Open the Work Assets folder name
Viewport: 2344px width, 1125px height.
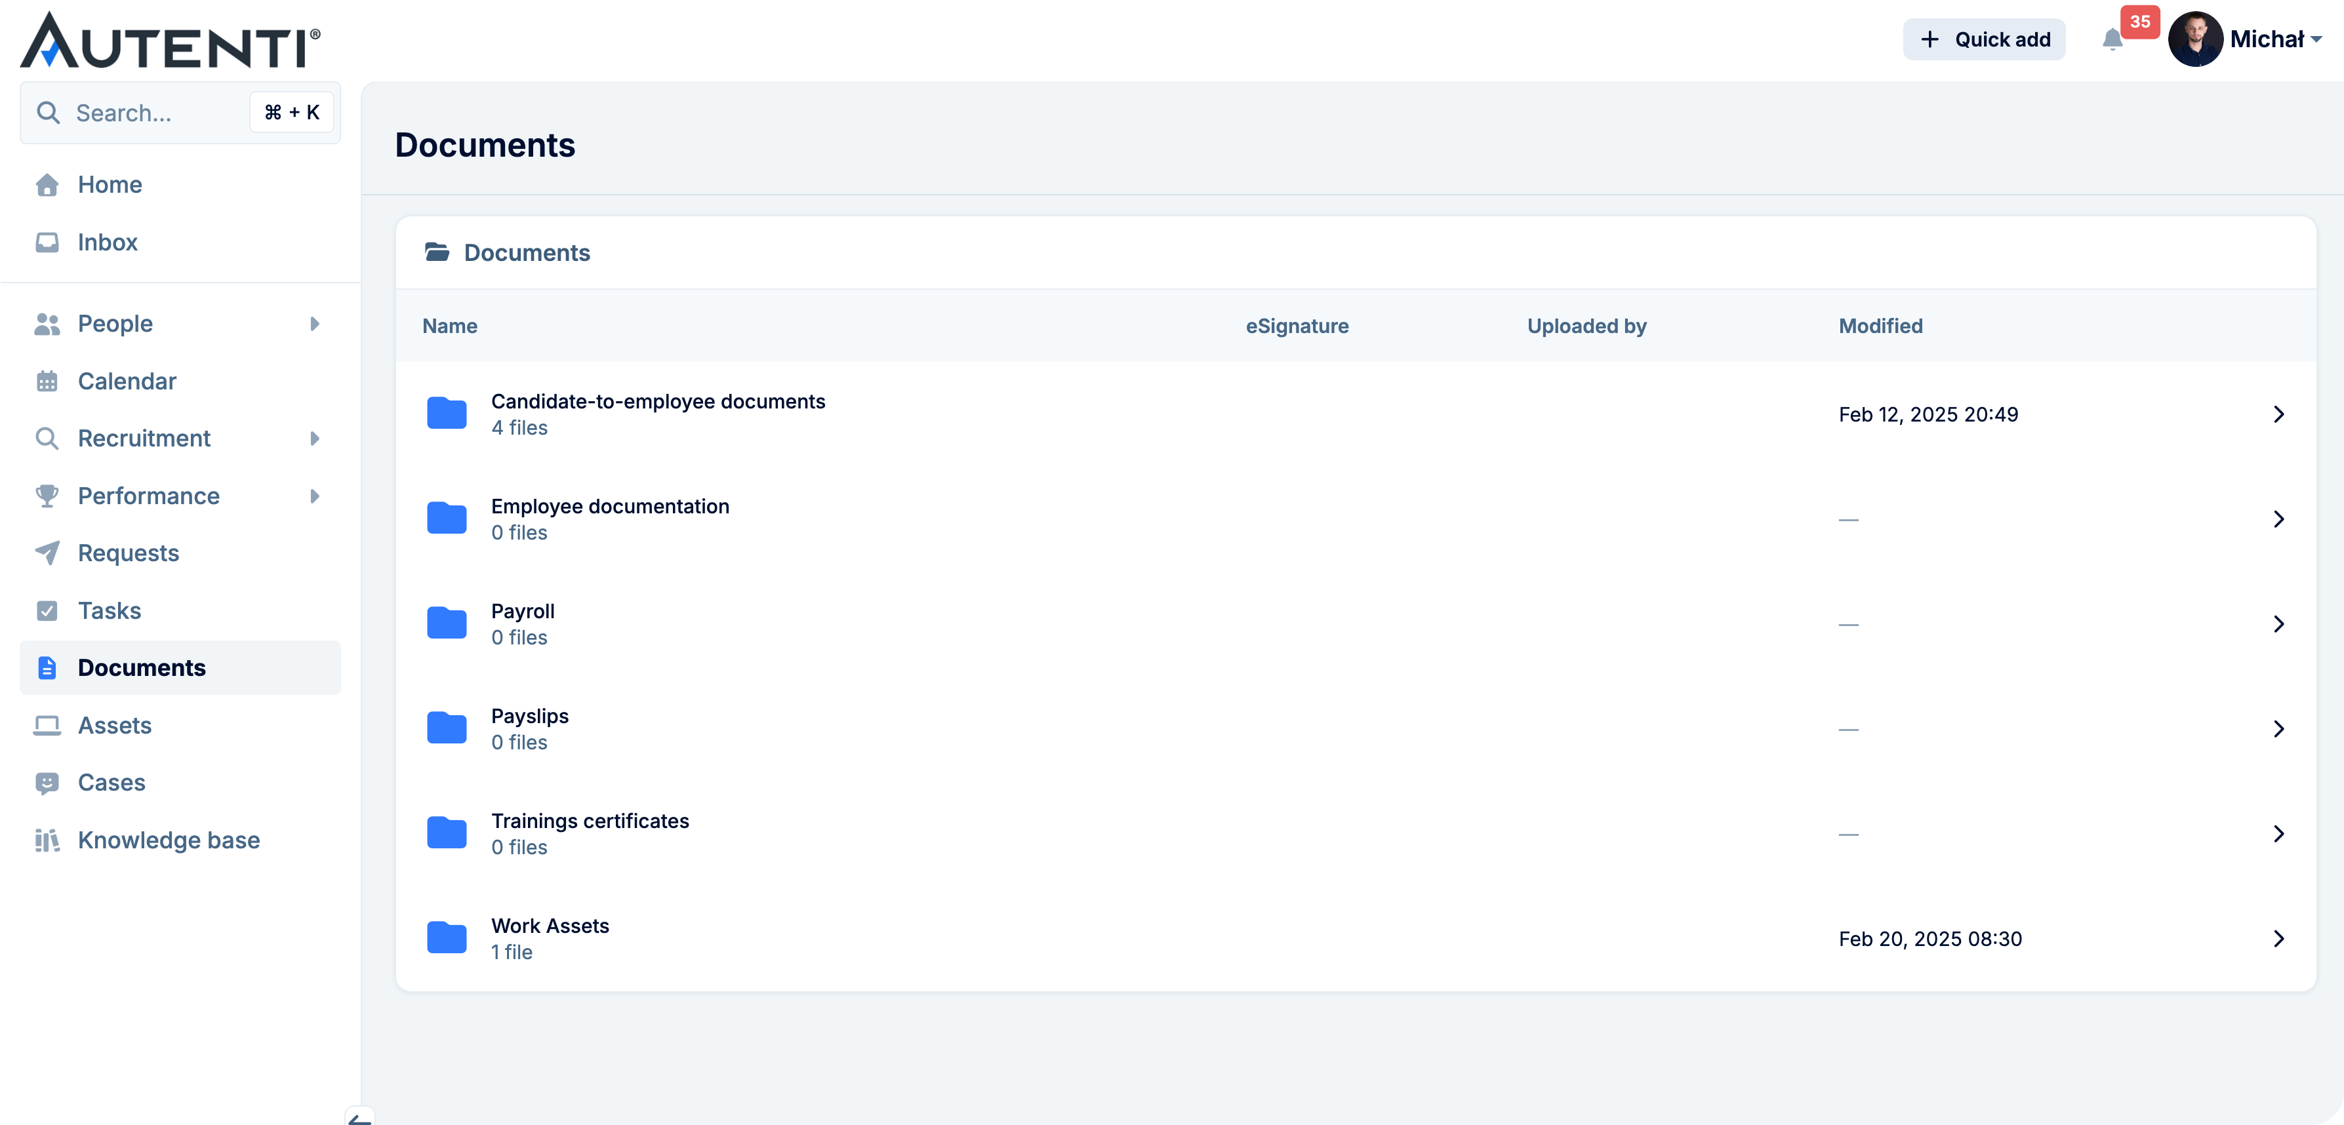tap(550, 926)
